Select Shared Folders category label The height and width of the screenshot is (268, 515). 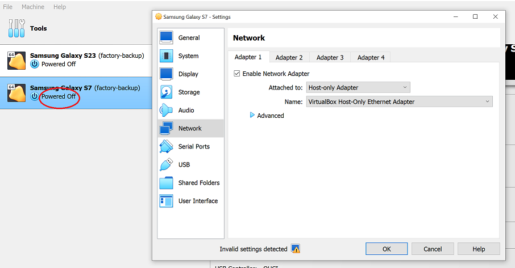coord(199,183)
